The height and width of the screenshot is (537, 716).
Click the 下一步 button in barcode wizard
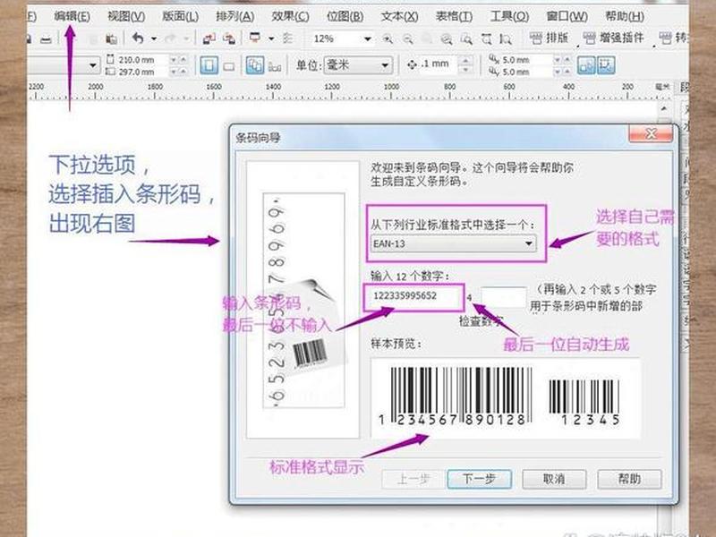coord(479,479)
